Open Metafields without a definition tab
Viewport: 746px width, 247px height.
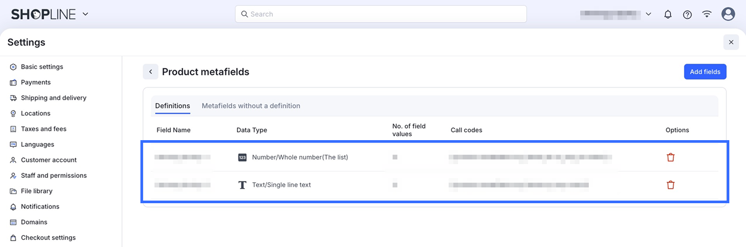point(251,106)
